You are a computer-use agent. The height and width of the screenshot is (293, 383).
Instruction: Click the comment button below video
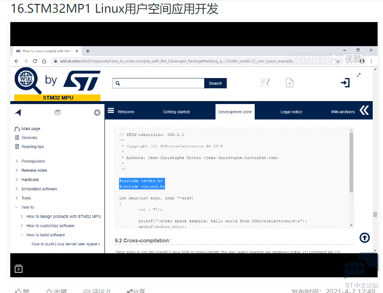click(96, 291)
